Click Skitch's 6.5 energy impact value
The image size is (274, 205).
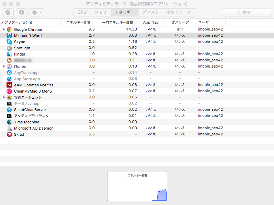(x=92, y=134)
